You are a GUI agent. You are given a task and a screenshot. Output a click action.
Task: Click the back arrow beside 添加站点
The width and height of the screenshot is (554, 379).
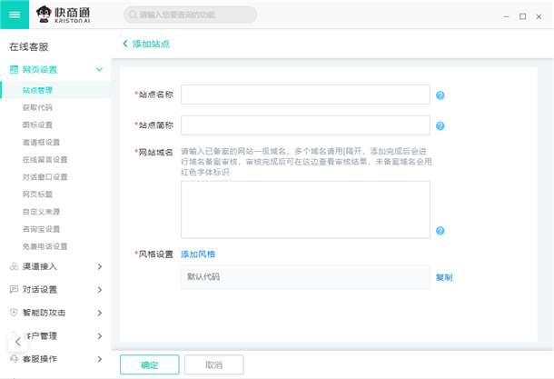point(124,44)
